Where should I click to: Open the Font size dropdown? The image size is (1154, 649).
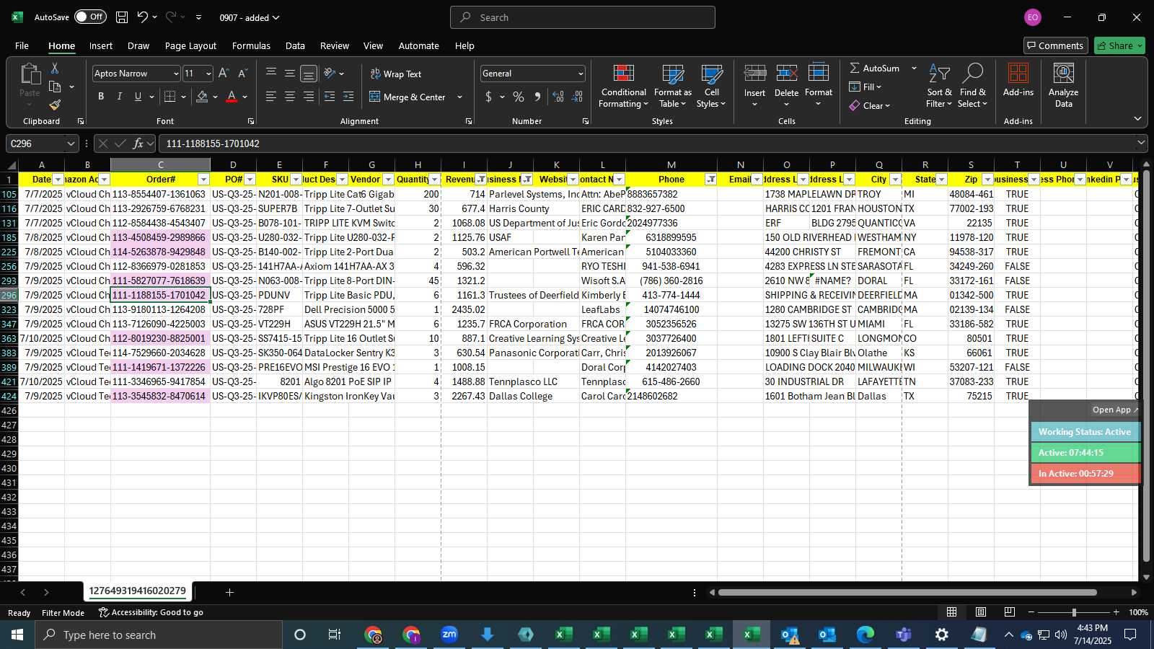[208, 74]
